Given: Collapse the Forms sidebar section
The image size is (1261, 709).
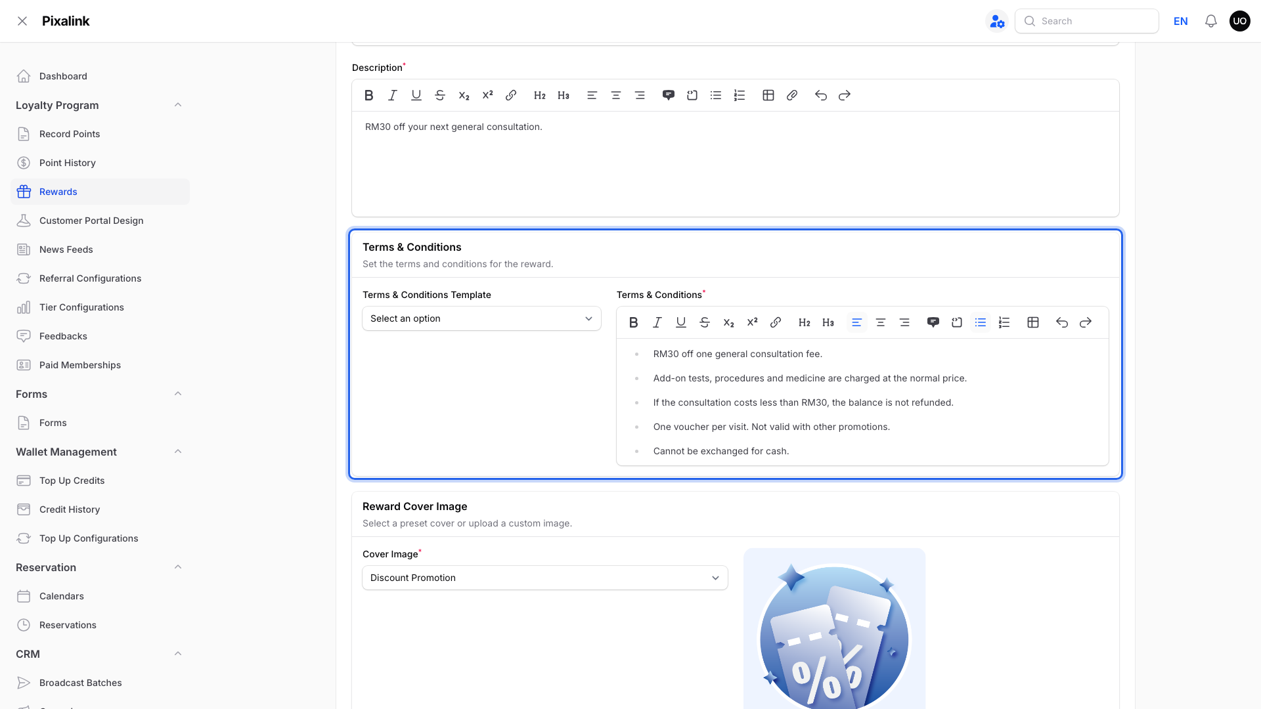Looking at the screenshot, I should [178, 394].
